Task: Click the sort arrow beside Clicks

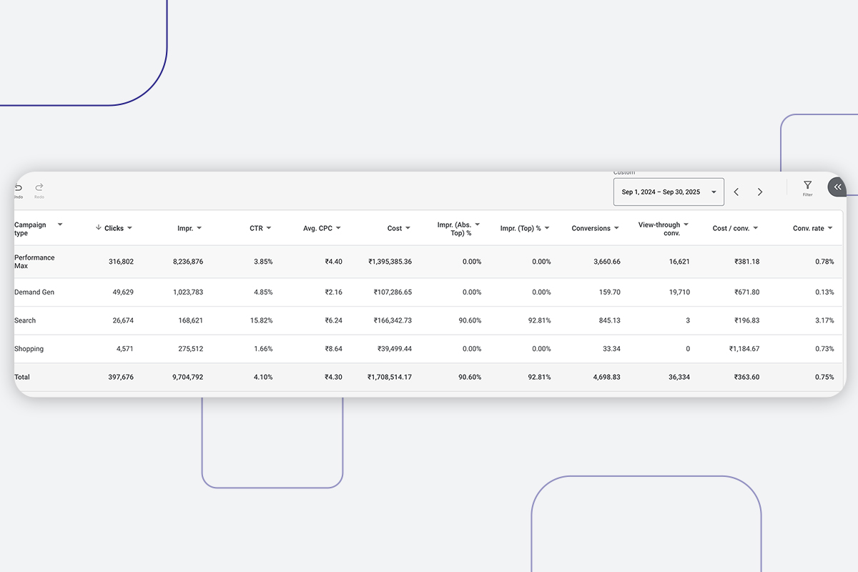Action: (x=98, y=228)
